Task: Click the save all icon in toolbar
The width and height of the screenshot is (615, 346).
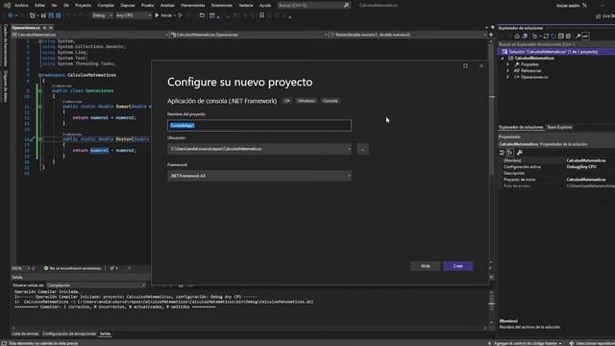Action: pyautogui.click(x=58, y=15)
